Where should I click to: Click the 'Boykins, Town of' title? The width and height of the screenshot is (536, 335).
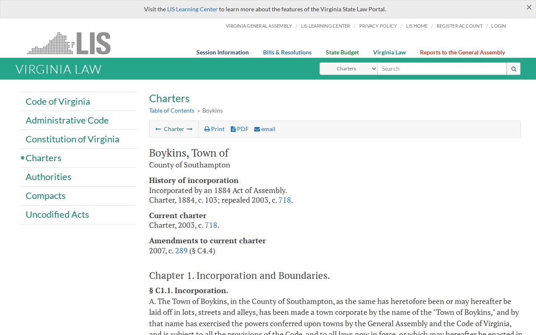pyautogui.click(x=189, y=153)
